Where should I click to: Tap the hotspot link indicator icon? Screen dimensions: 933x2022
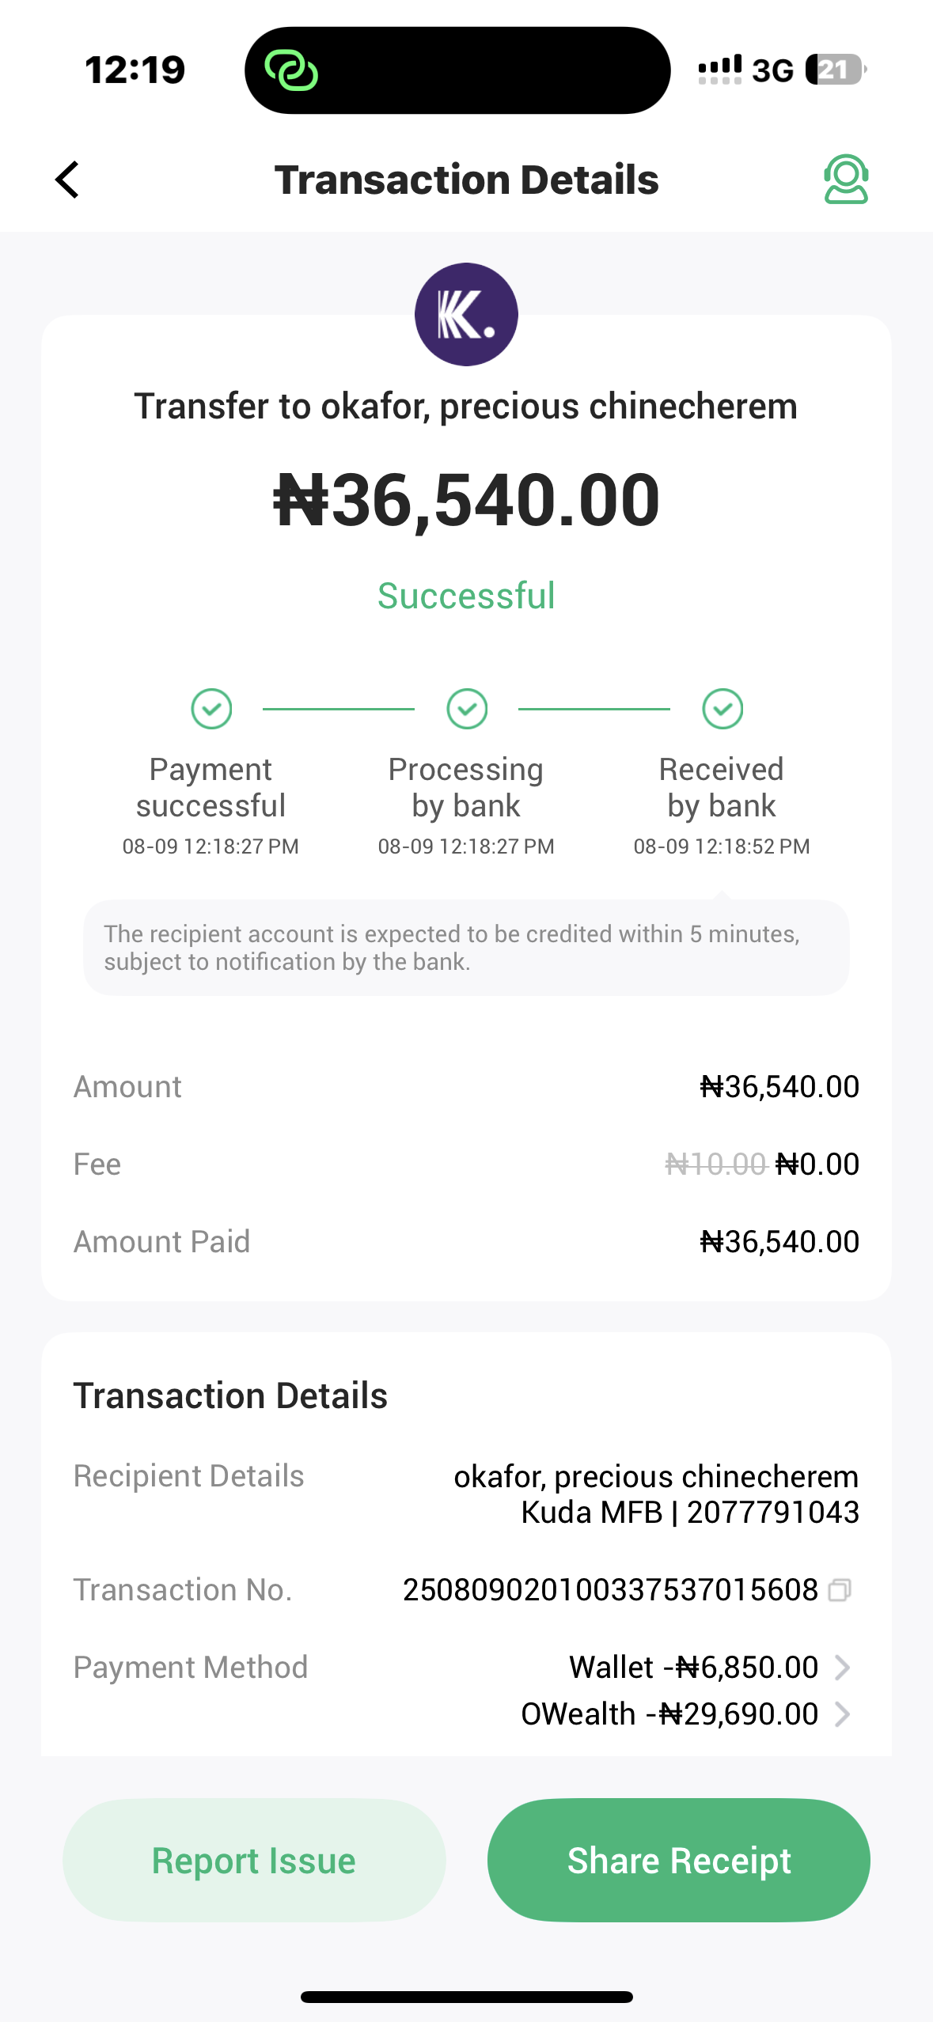pyautogui.click(x=291, y=70)
